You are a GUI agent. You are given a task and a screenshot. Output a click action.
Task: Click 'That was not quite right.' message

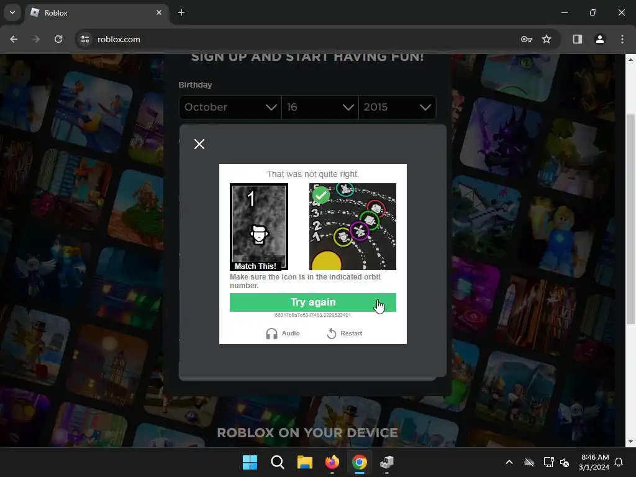313,174
